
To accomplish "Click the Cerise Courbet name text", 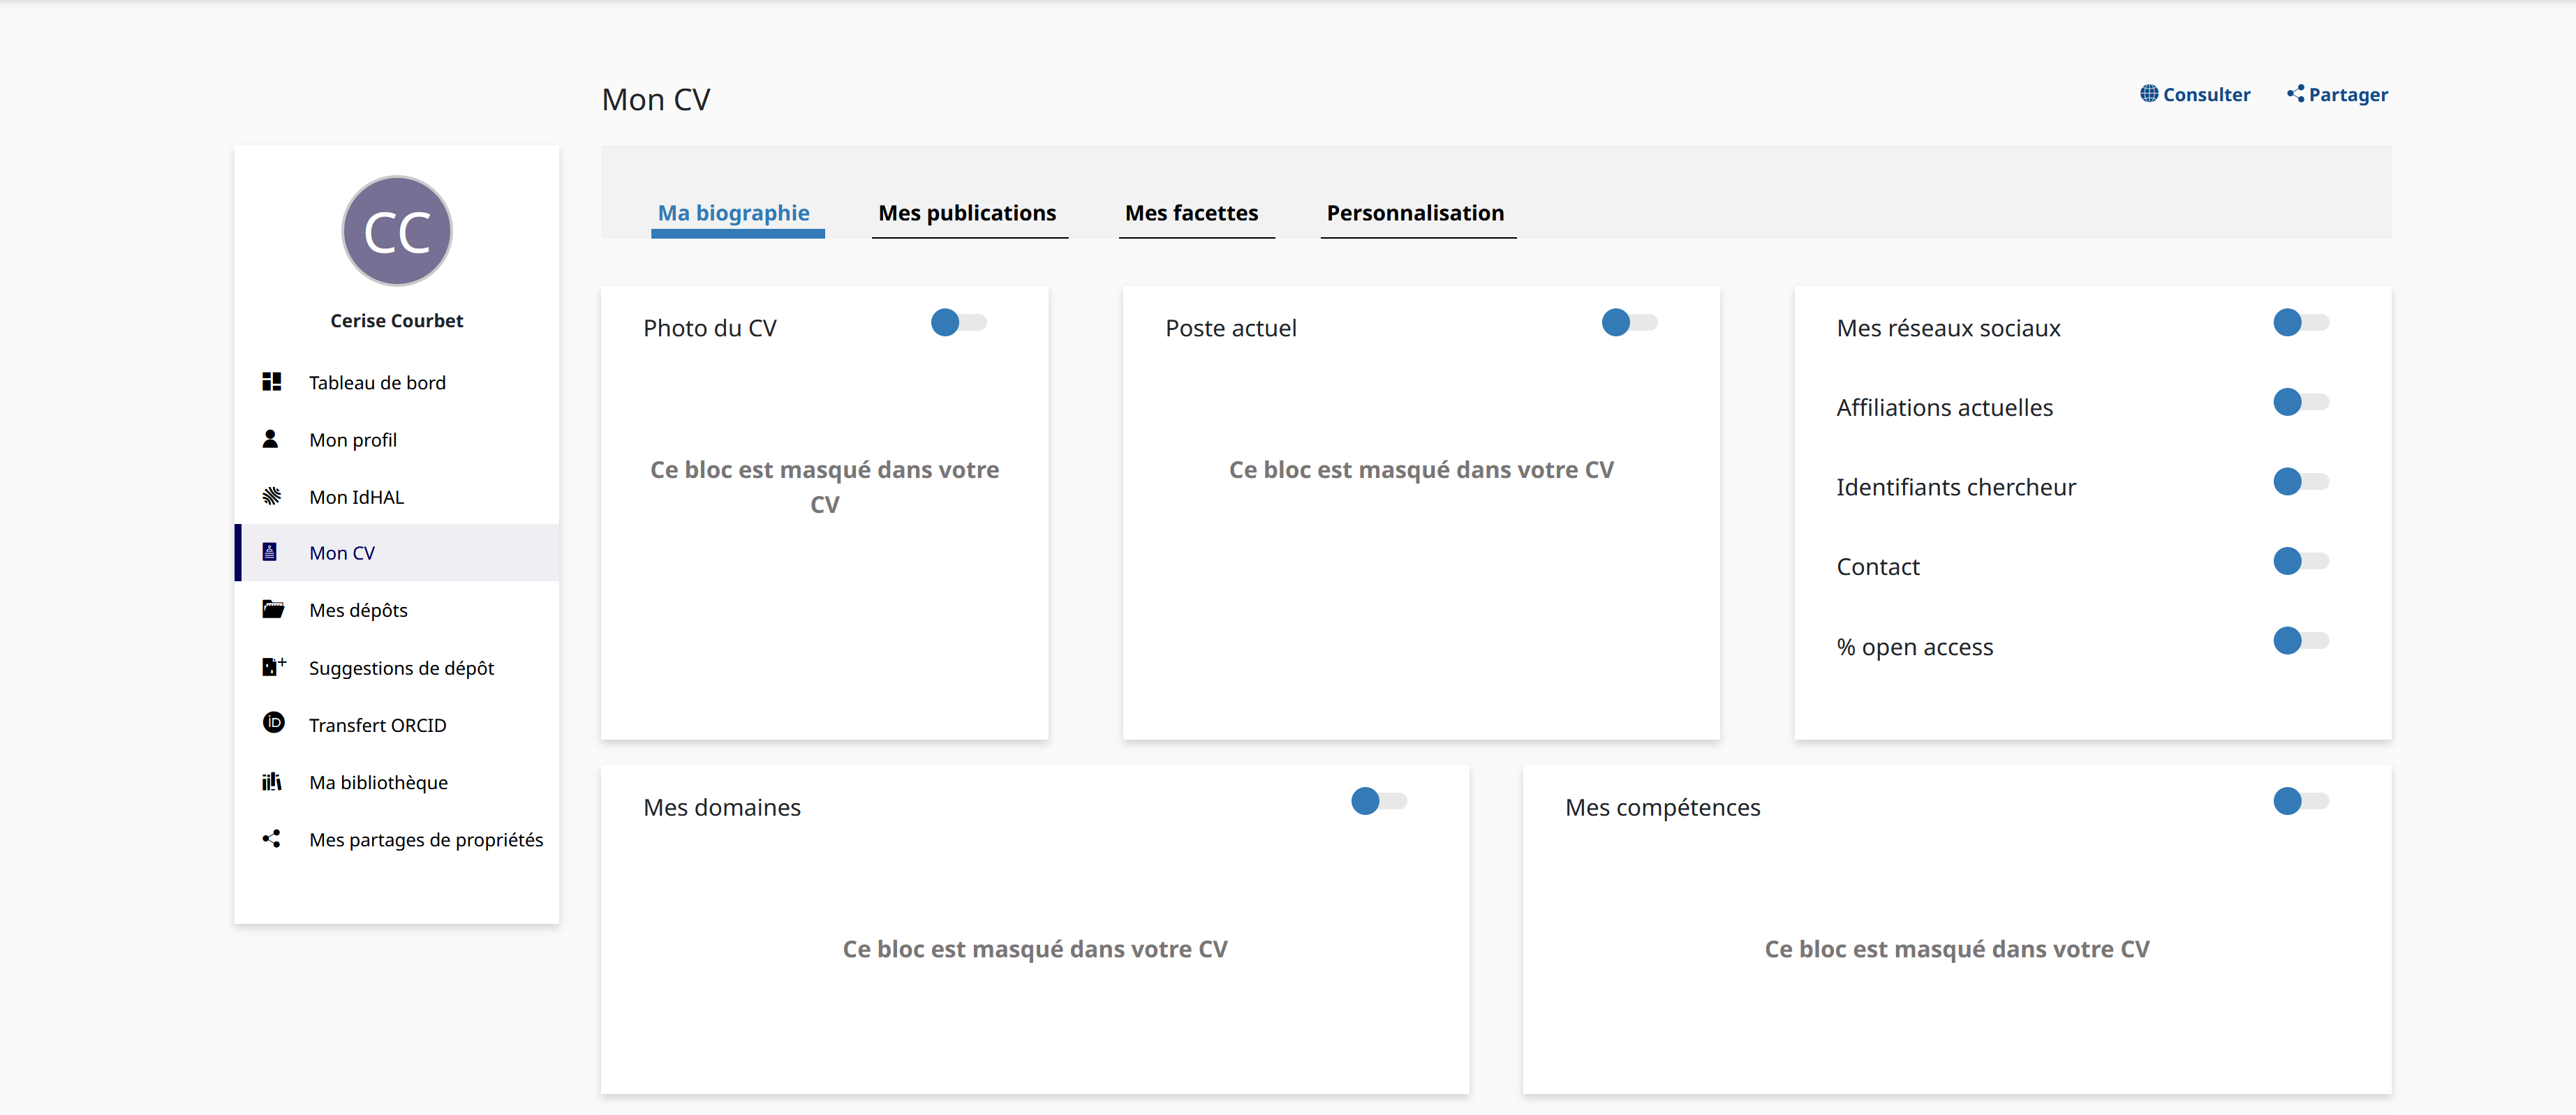I will pyautogui.click(x=397, y=321).
